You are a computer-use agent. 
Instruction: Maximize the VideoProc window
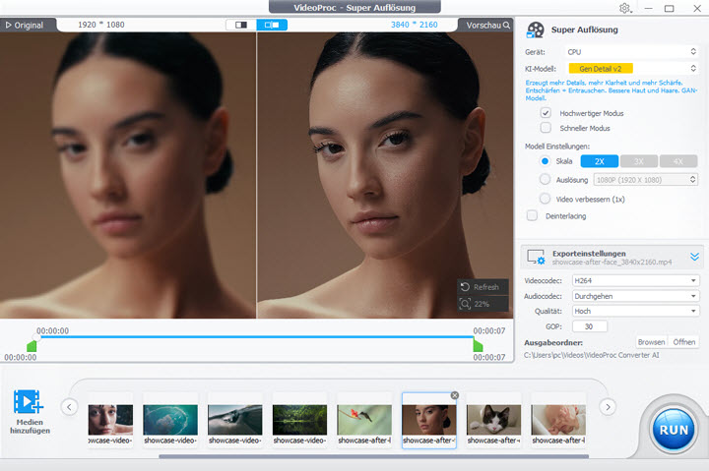670,8
